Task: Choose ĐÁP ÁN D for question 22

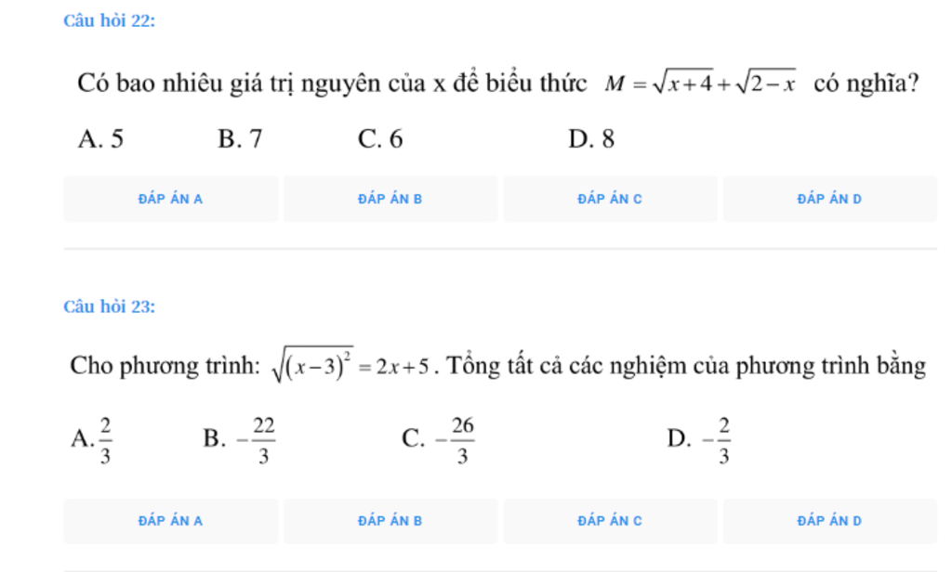Action: point(829,199)
